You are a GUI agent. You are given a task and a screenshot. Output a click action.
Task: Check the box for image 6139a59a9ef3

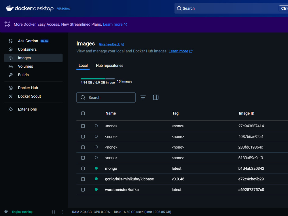(x=83, y=158)
